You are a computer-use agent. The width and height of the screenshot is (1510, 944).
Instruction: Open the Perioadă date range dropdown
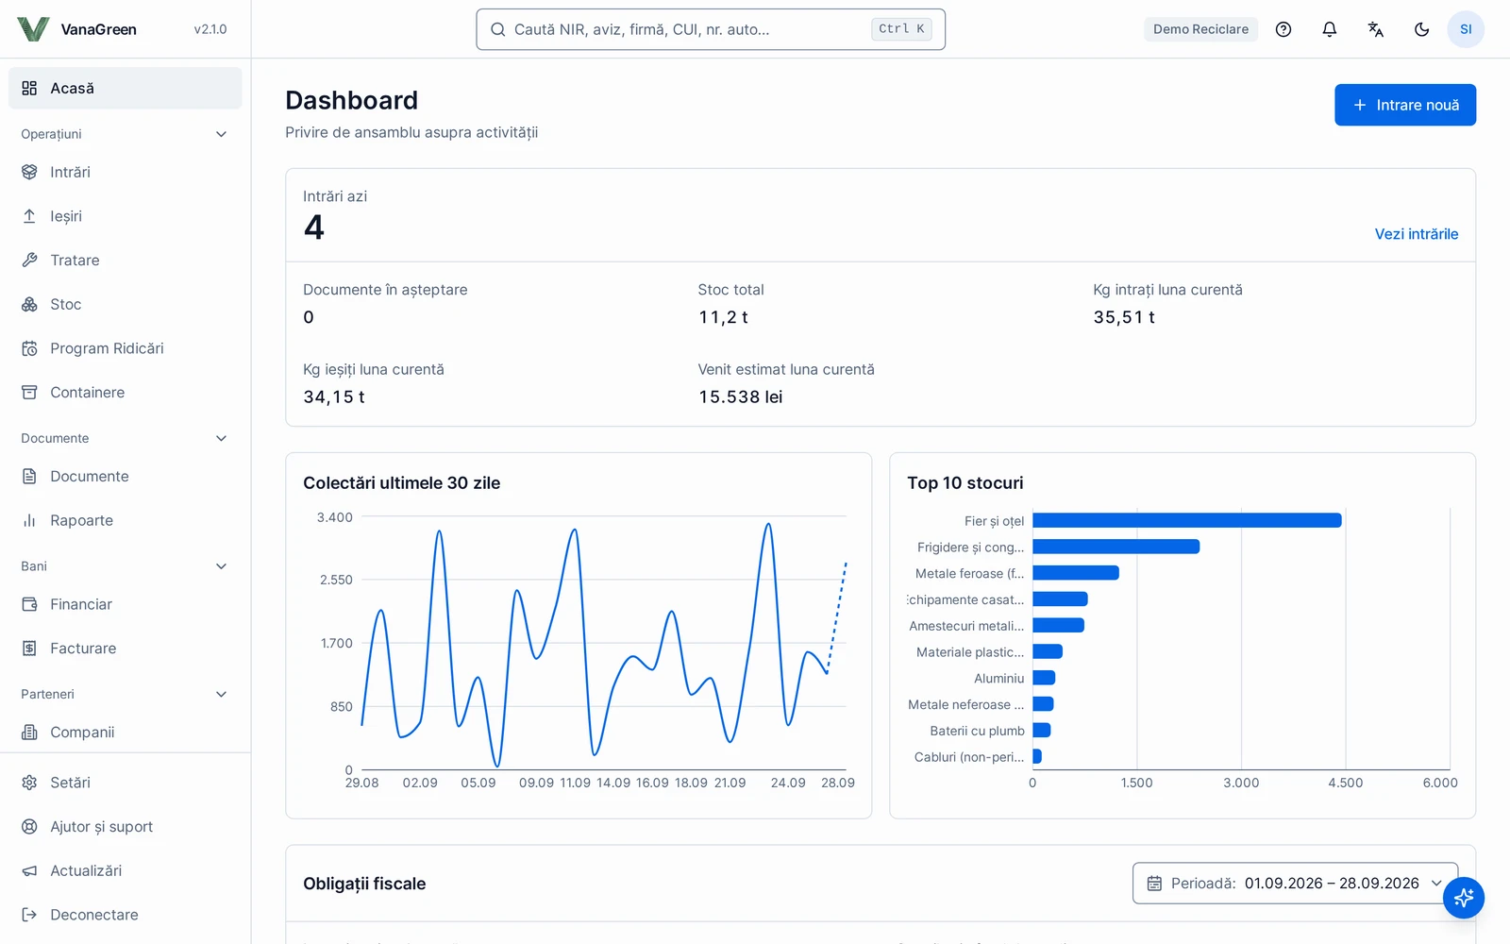pyautogui.click(x=1295, y=884)
